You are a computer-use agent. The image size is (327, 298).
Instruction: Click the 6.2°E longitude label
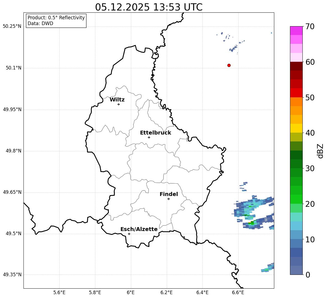click(167, 293)
